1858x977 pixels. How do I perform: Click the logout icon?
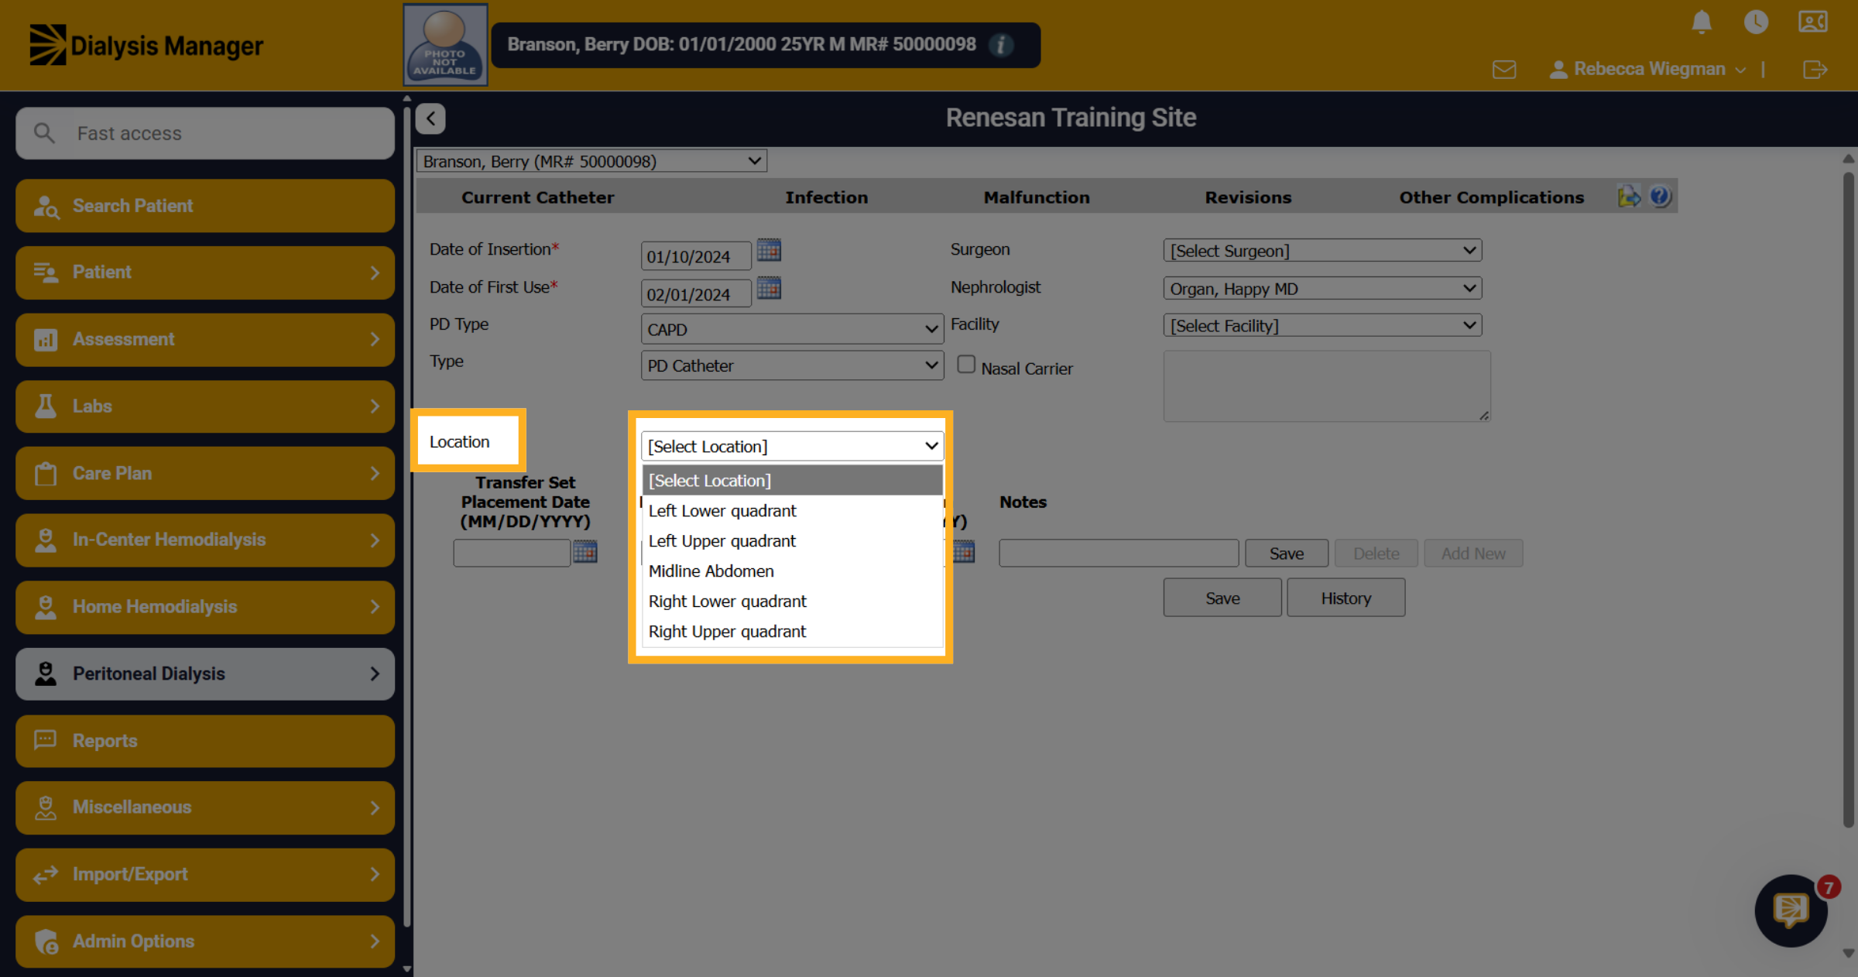point(1815,70)
